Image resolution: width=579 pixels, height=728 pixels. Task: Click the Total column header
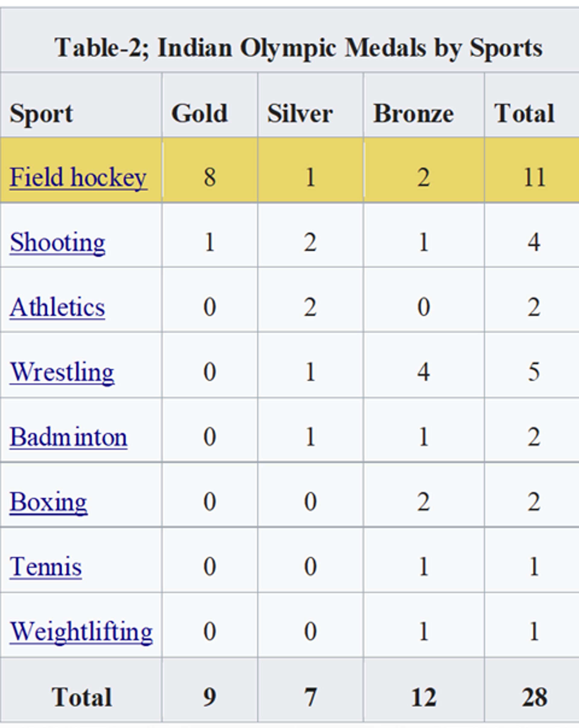[524, 114]
